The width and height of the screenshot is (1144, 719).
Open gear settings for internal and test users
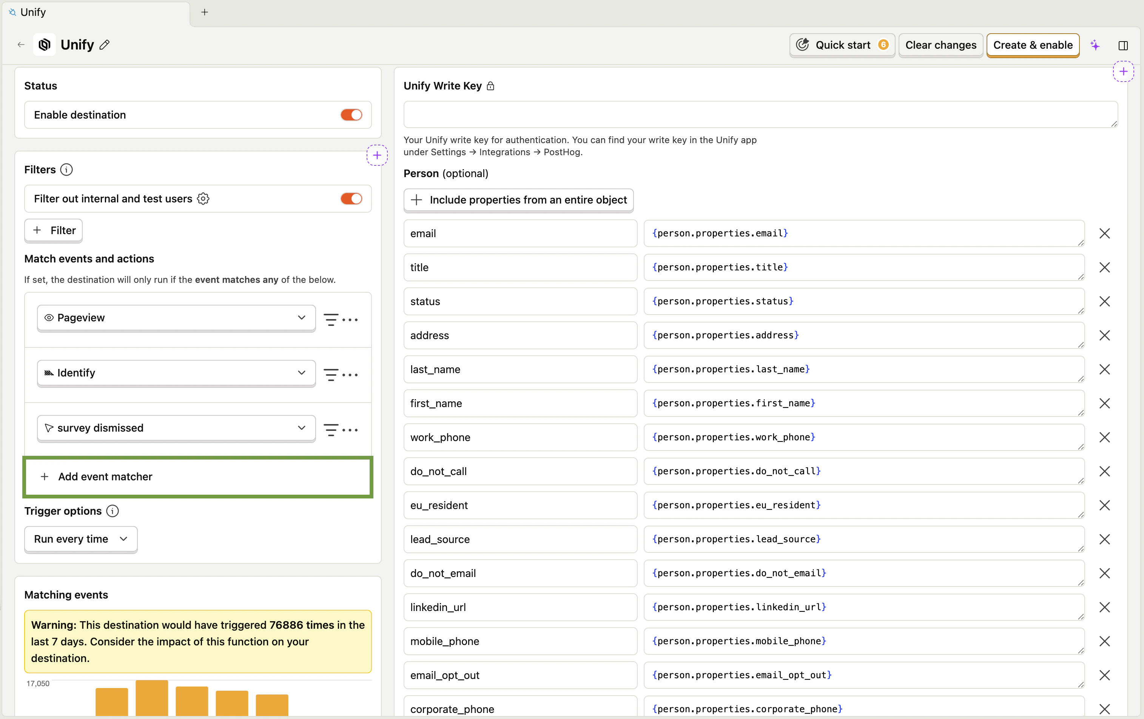(204, 199)
